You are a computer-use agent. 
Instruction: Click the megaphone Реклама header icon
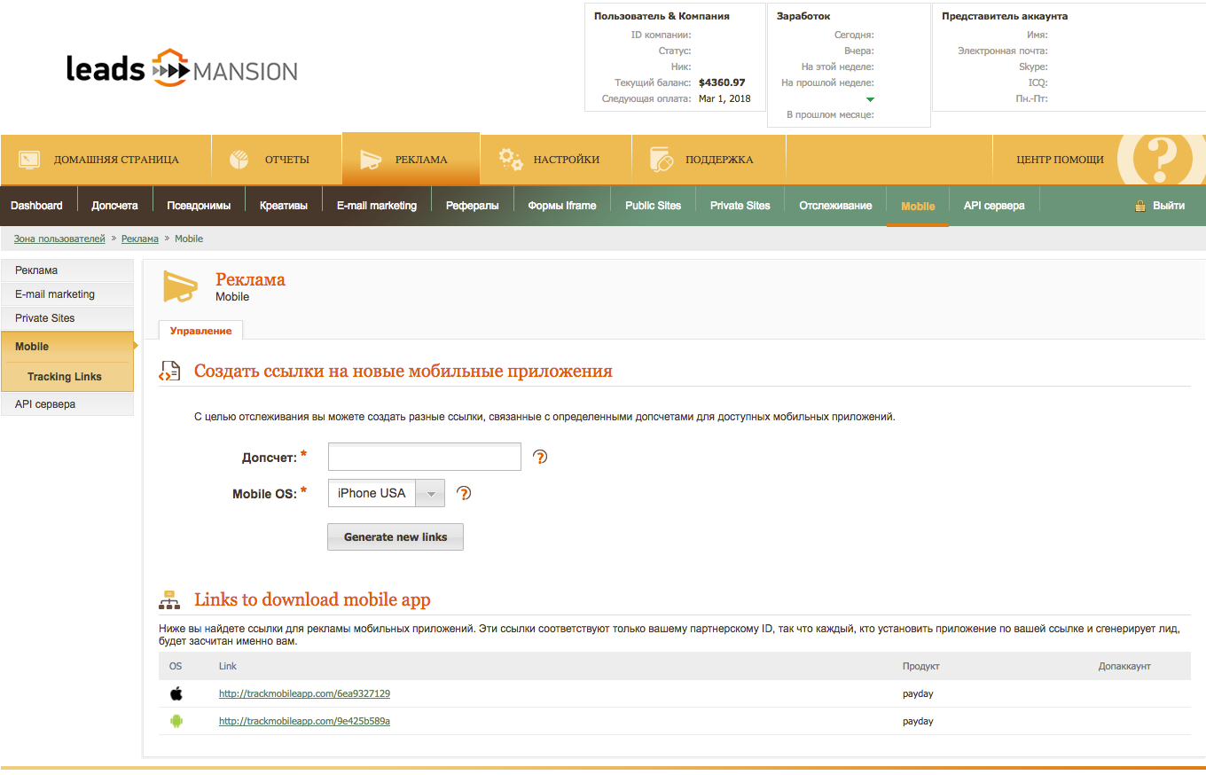[181, 286]
